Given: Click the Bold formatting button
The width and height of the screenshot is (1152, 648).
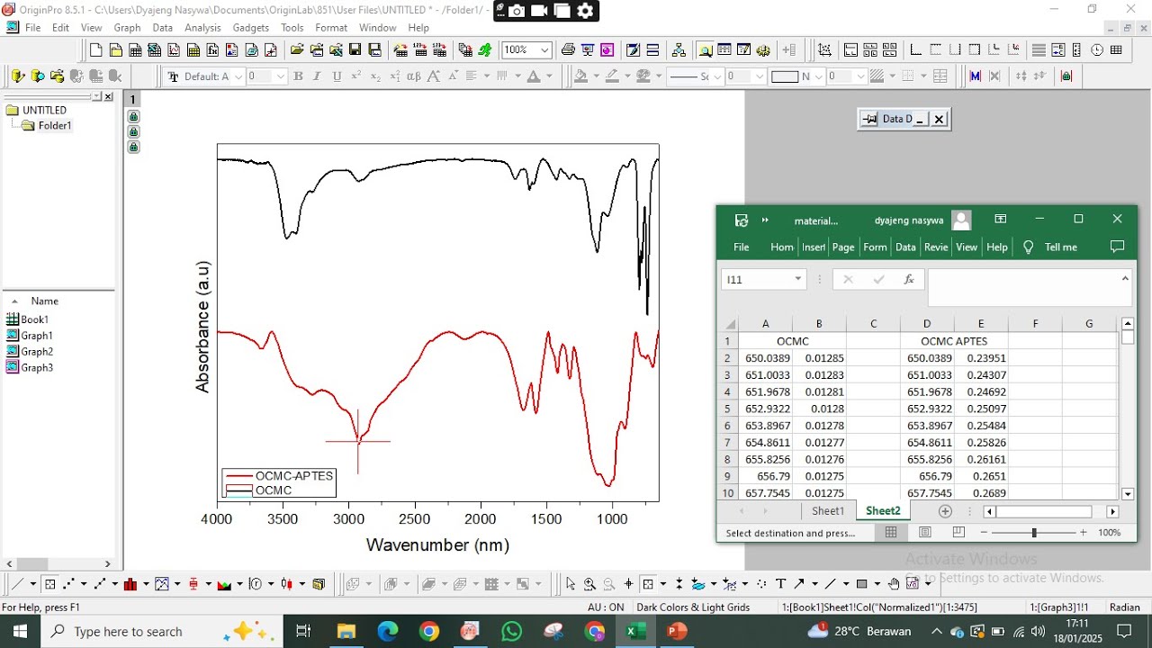Looking at the screenshot, I should pos(298,76).
